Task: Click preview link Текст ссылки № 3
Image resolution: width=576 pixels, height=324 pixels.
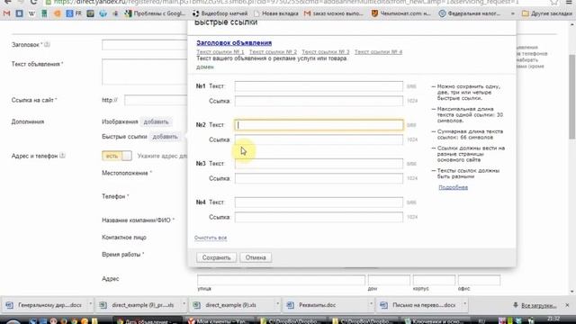Action: pos(326,52)
